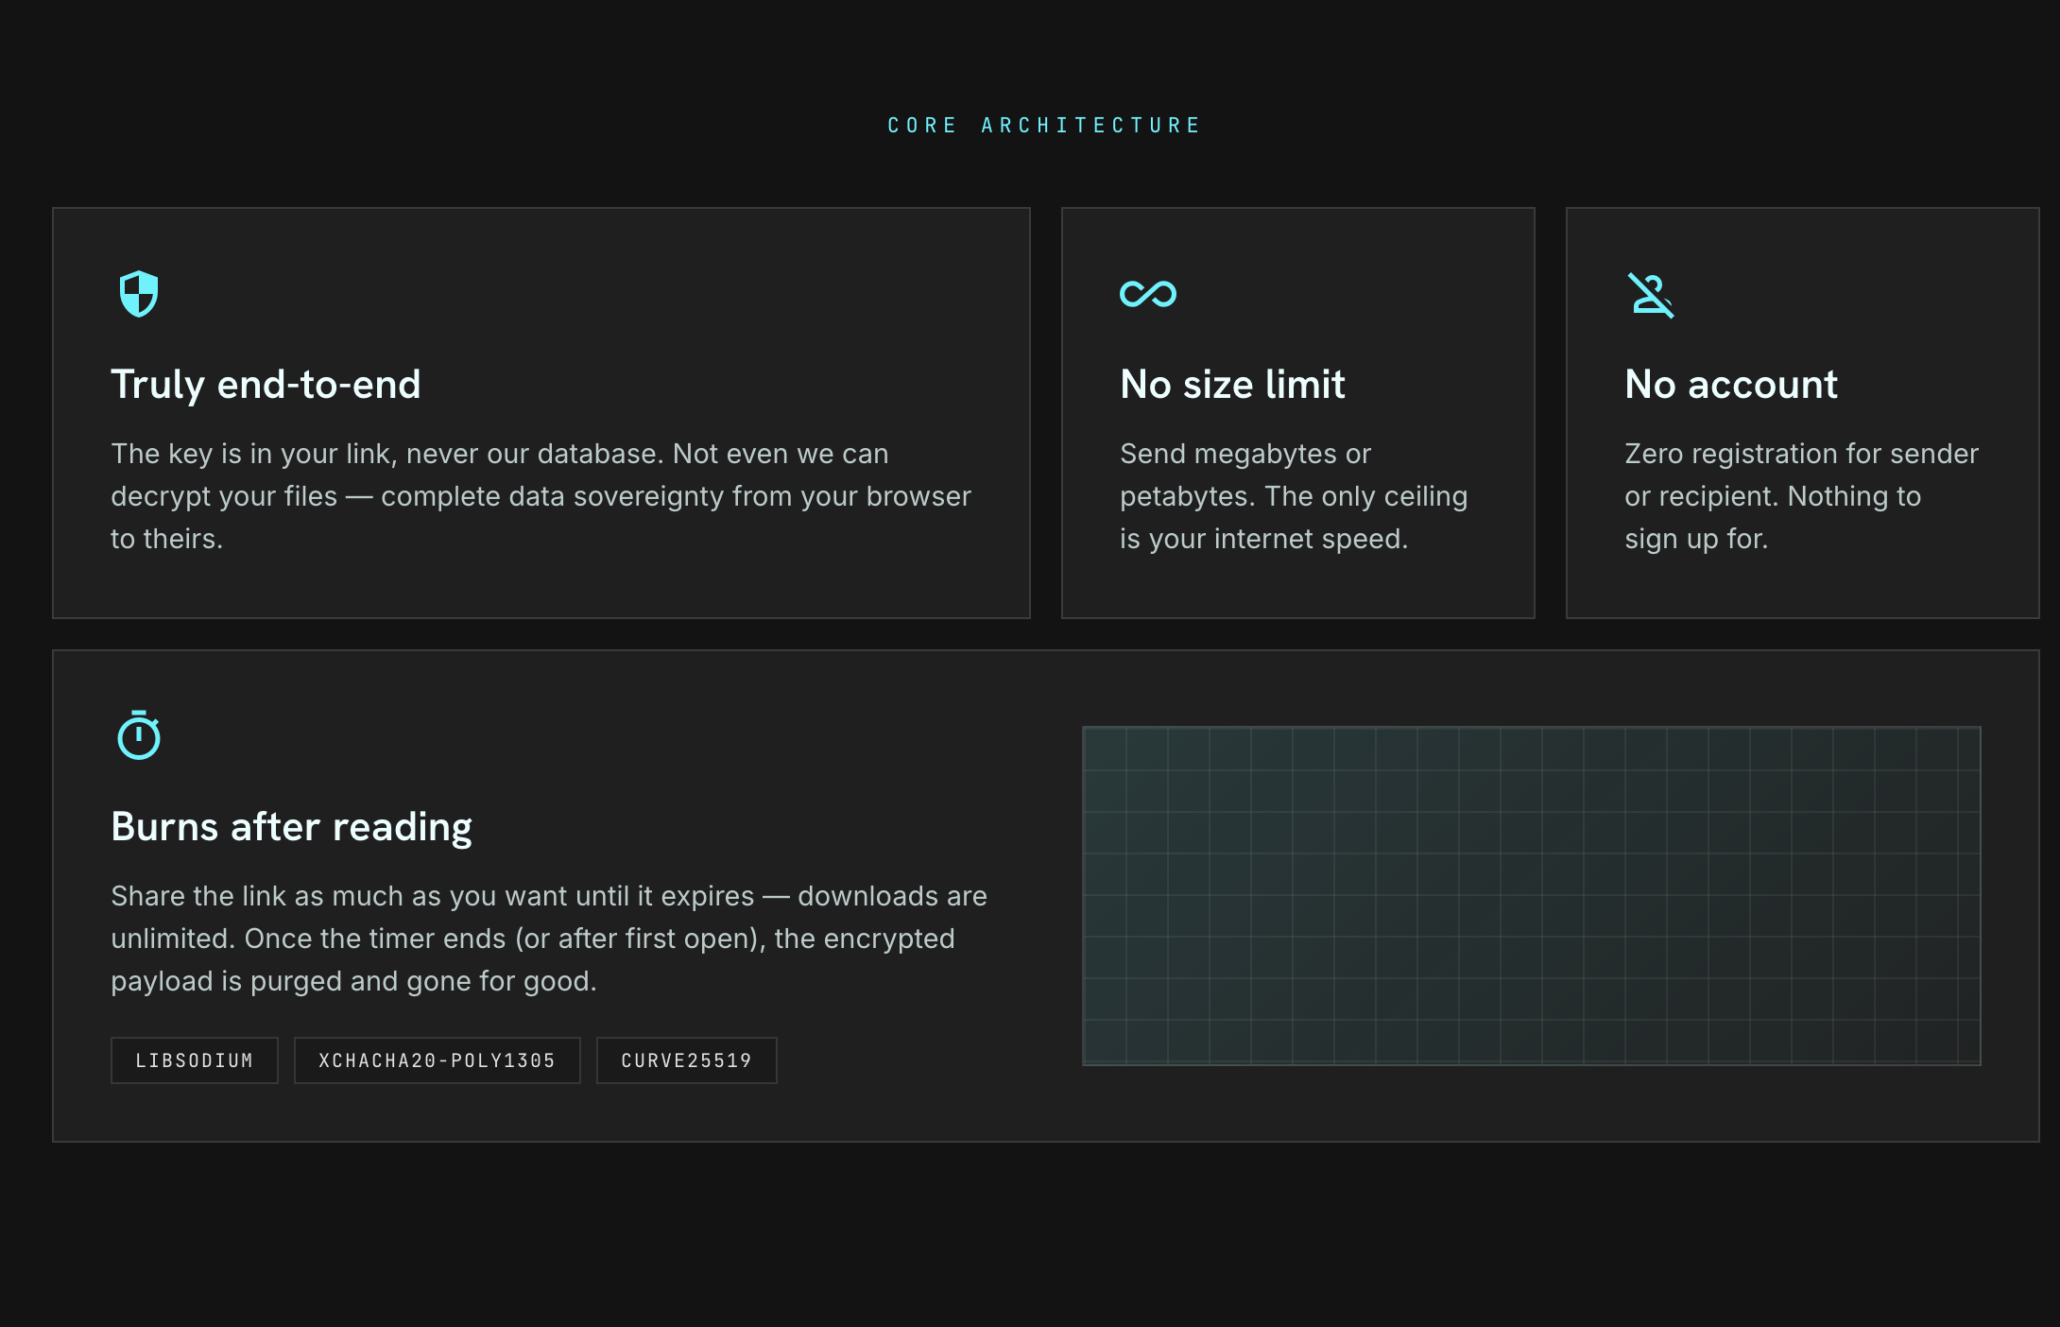Viewport: 2060px width, 1327px height.
Task: Click the Truly end-to-end heading
Action: tap(266, 385)
